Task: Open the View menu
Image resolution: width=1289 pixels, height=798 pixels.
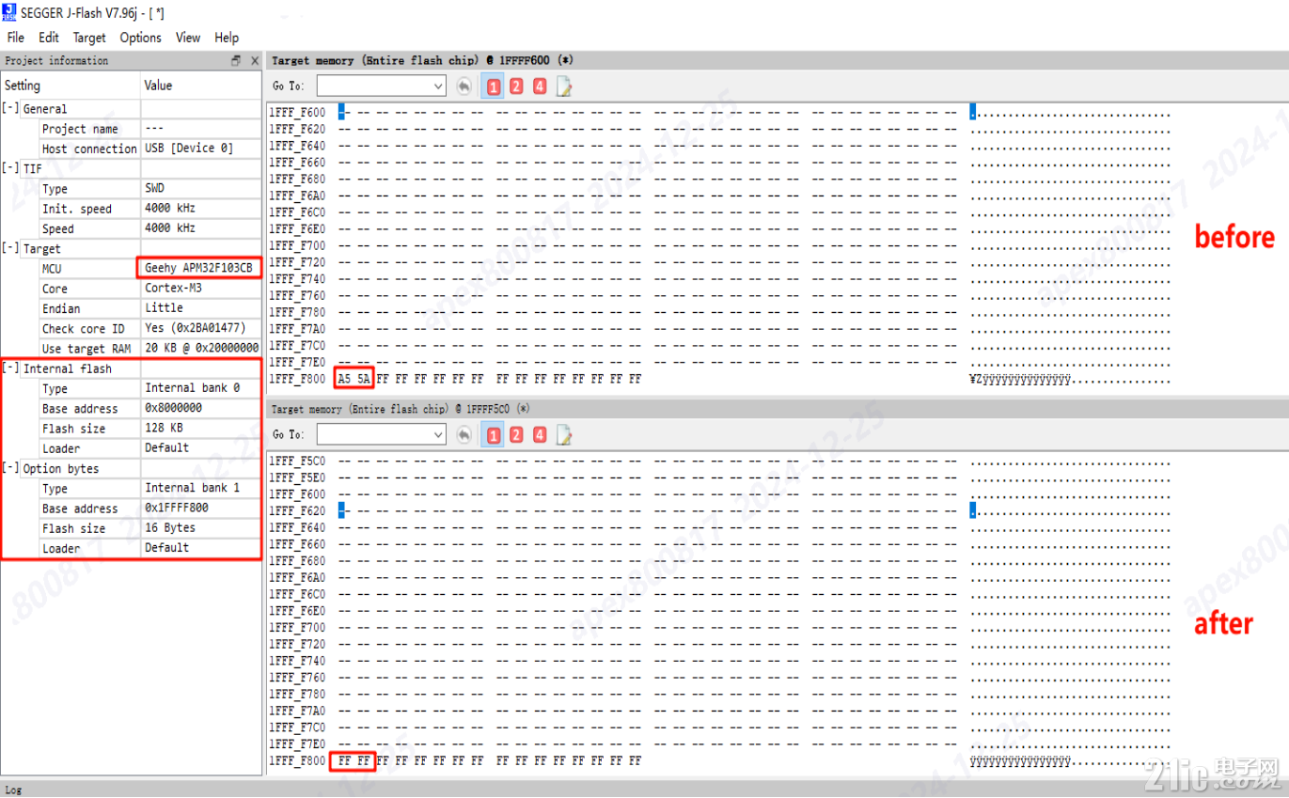Action: pos(188,38)
